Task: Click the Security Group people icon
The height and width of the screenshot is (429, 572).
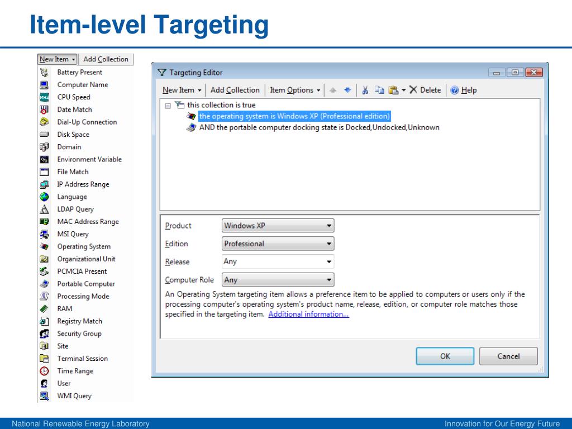Action: click(x=44, y=333)
